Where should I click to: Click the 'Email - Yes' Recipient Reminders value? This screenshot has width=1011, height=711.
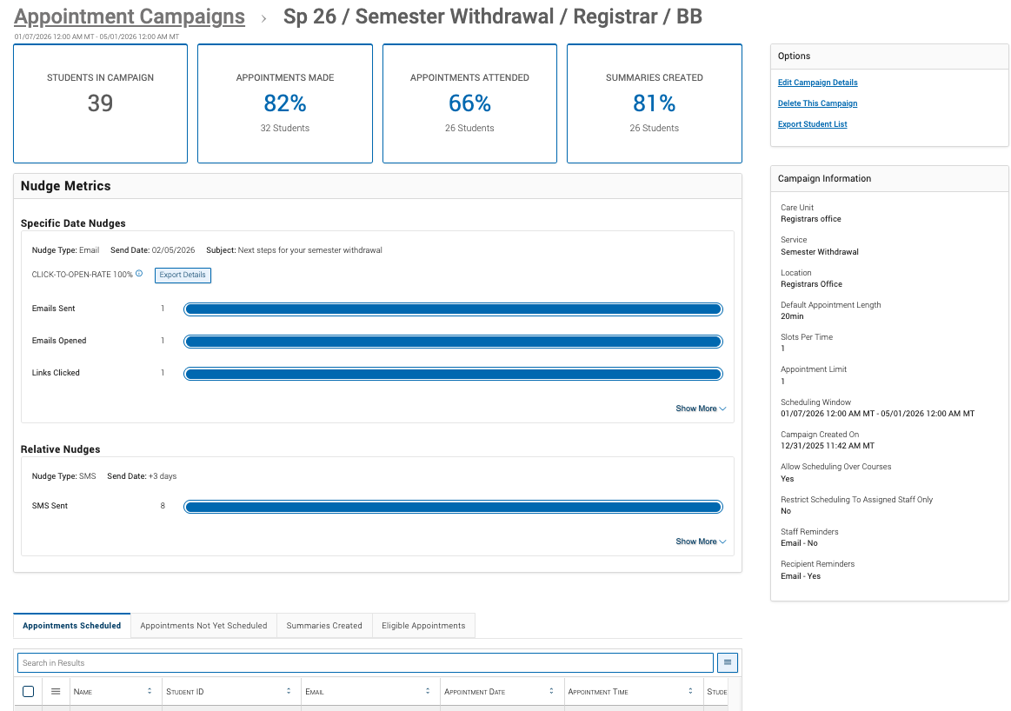tap(800, 576)
